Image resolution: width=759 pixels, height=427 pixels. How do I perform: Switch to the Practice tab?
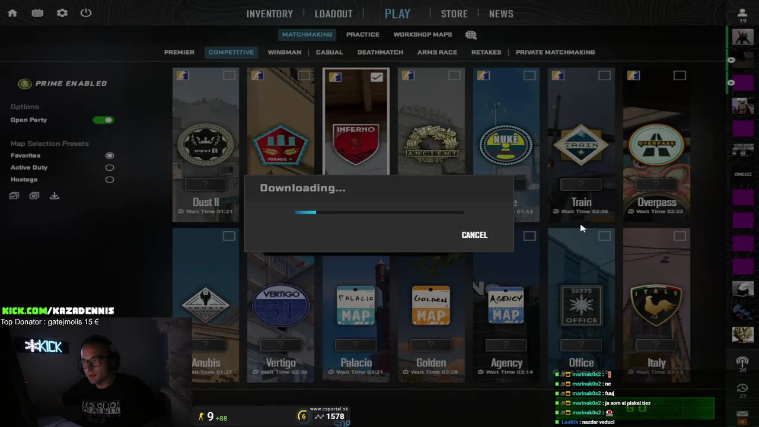pos(363,34)
